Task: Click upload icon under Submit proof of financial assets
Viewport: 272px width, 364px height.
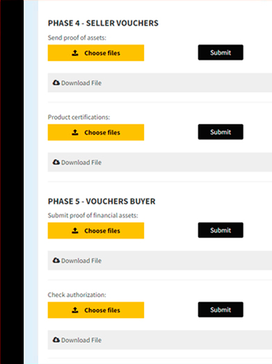Action: point(75,231)
